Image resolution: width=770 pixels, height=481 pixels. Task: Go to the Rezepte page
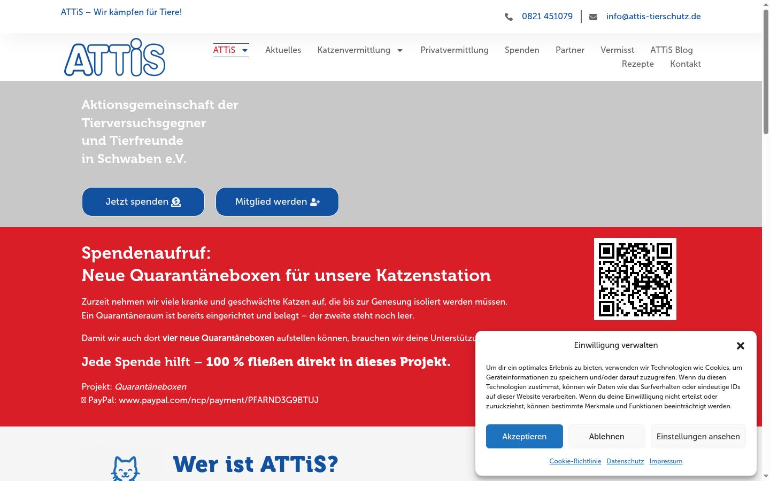[638, 64]
